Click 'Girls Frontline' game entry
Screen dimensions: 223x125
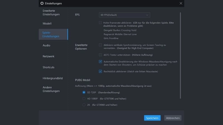111,38
